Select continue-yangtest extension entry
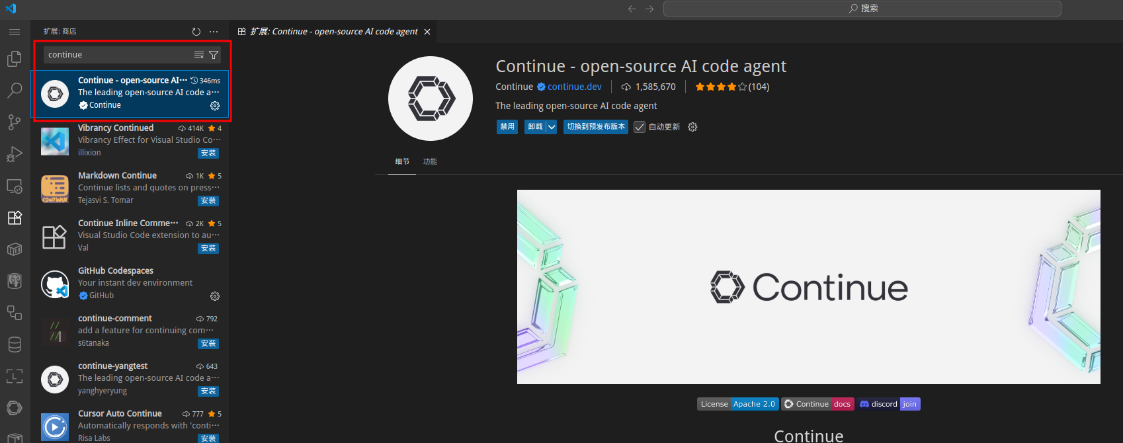1123x443 pixels. tap(130, 379)
